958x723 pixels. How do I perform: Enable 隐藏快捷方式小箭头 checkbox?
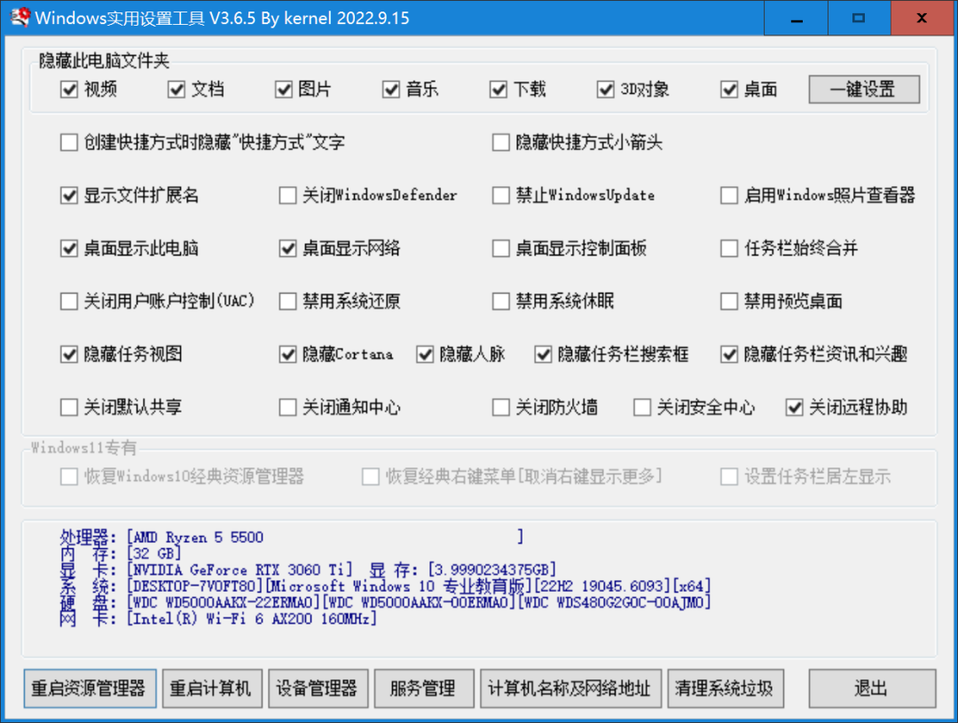pos(501,143)
